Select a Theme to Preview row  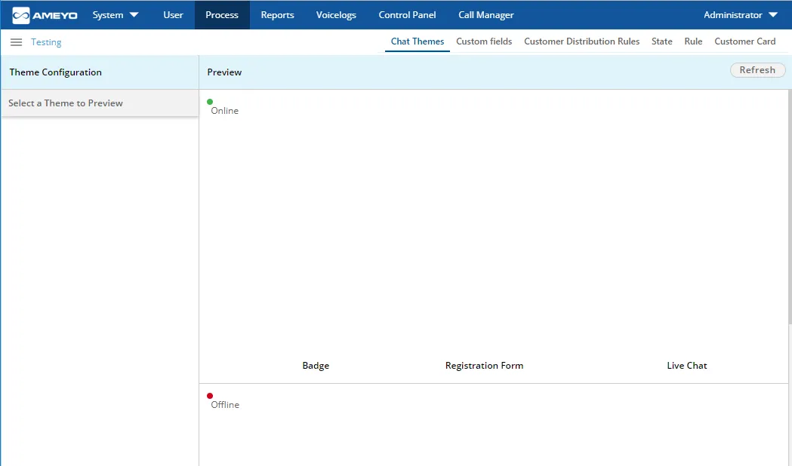tap(100, 103)
